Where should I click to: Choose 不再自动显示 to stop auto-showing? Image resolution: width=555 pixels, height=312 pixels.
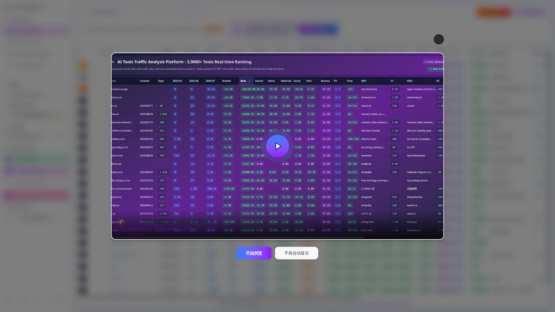(x=297, y=253)
